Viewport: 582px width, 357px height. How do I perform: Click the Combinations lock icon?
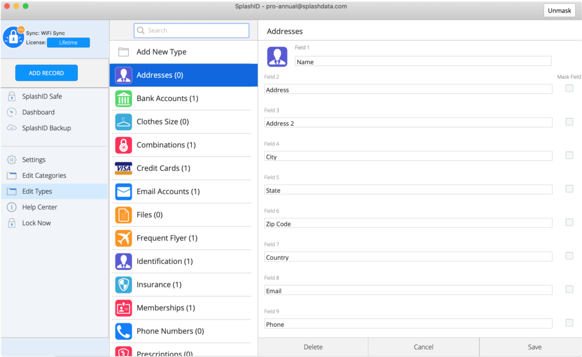pyautogui.click(x=123, y=145)
